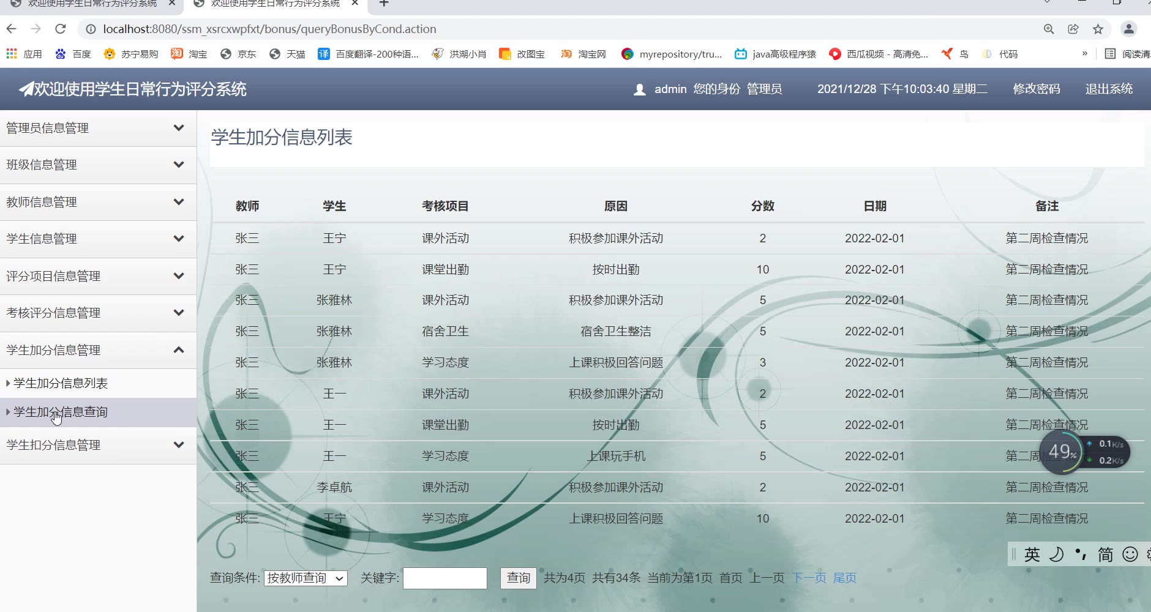
Task: Bookmark this page with the star icon
Action: pos(1098,29)
